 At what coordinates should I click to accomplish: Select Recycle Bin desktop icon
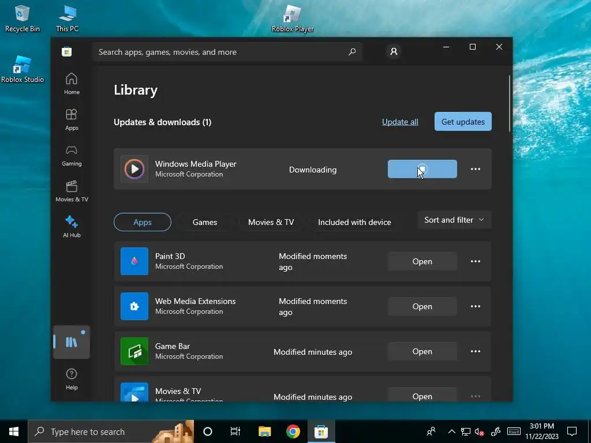tap(22, 18)
